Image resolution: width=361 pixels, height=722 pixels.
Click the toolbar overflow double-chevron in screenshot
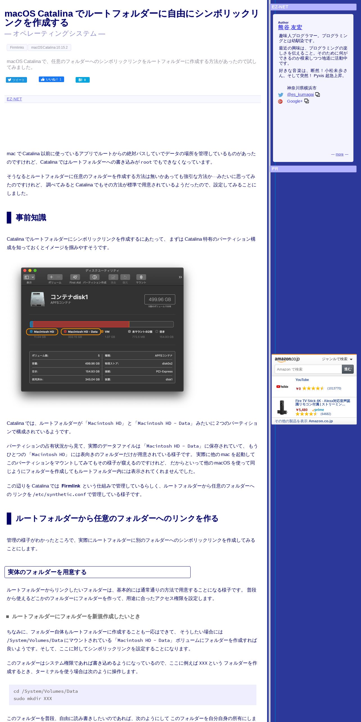180,277
